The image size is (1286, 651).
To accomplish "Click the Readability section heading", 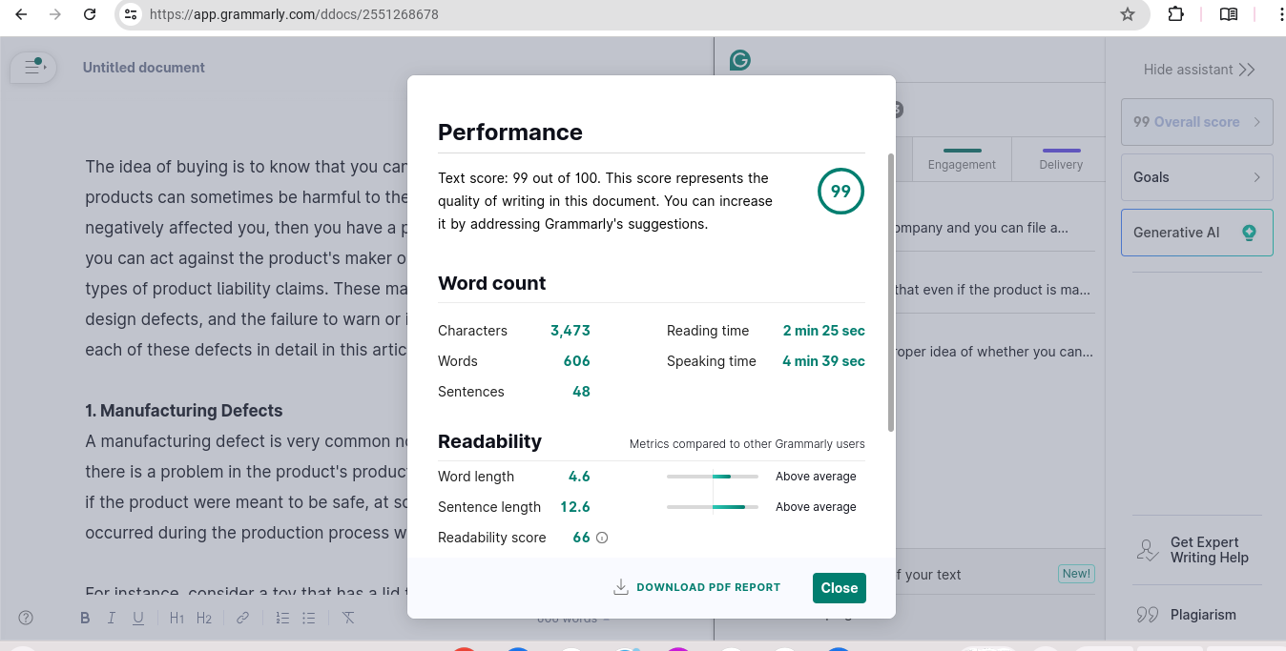I will 489,441.
